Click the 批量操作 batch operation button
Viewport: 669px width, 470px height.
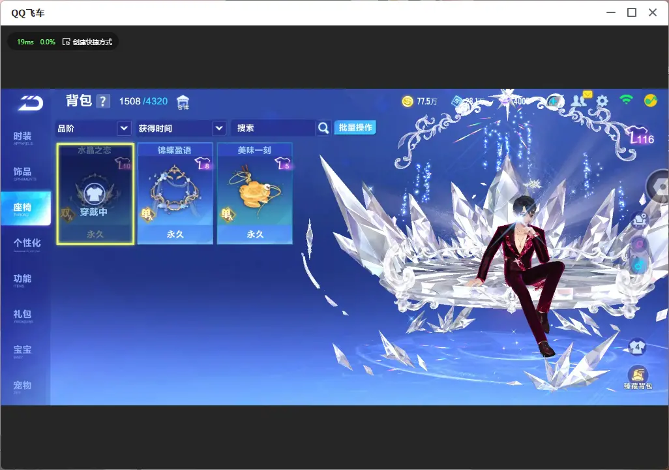[x=355, y=127]
